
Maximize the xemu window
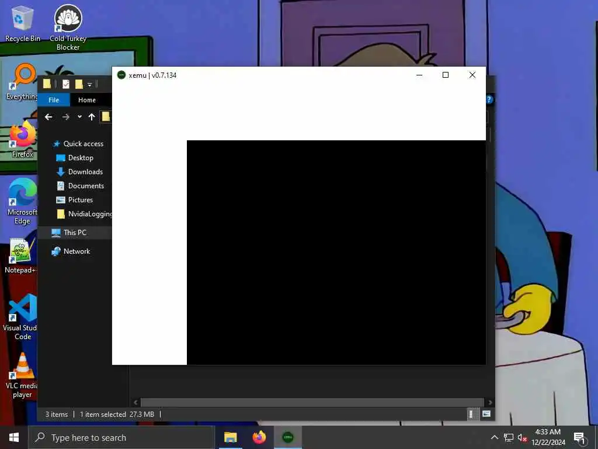pyautogui.click(x=446, y=75)
